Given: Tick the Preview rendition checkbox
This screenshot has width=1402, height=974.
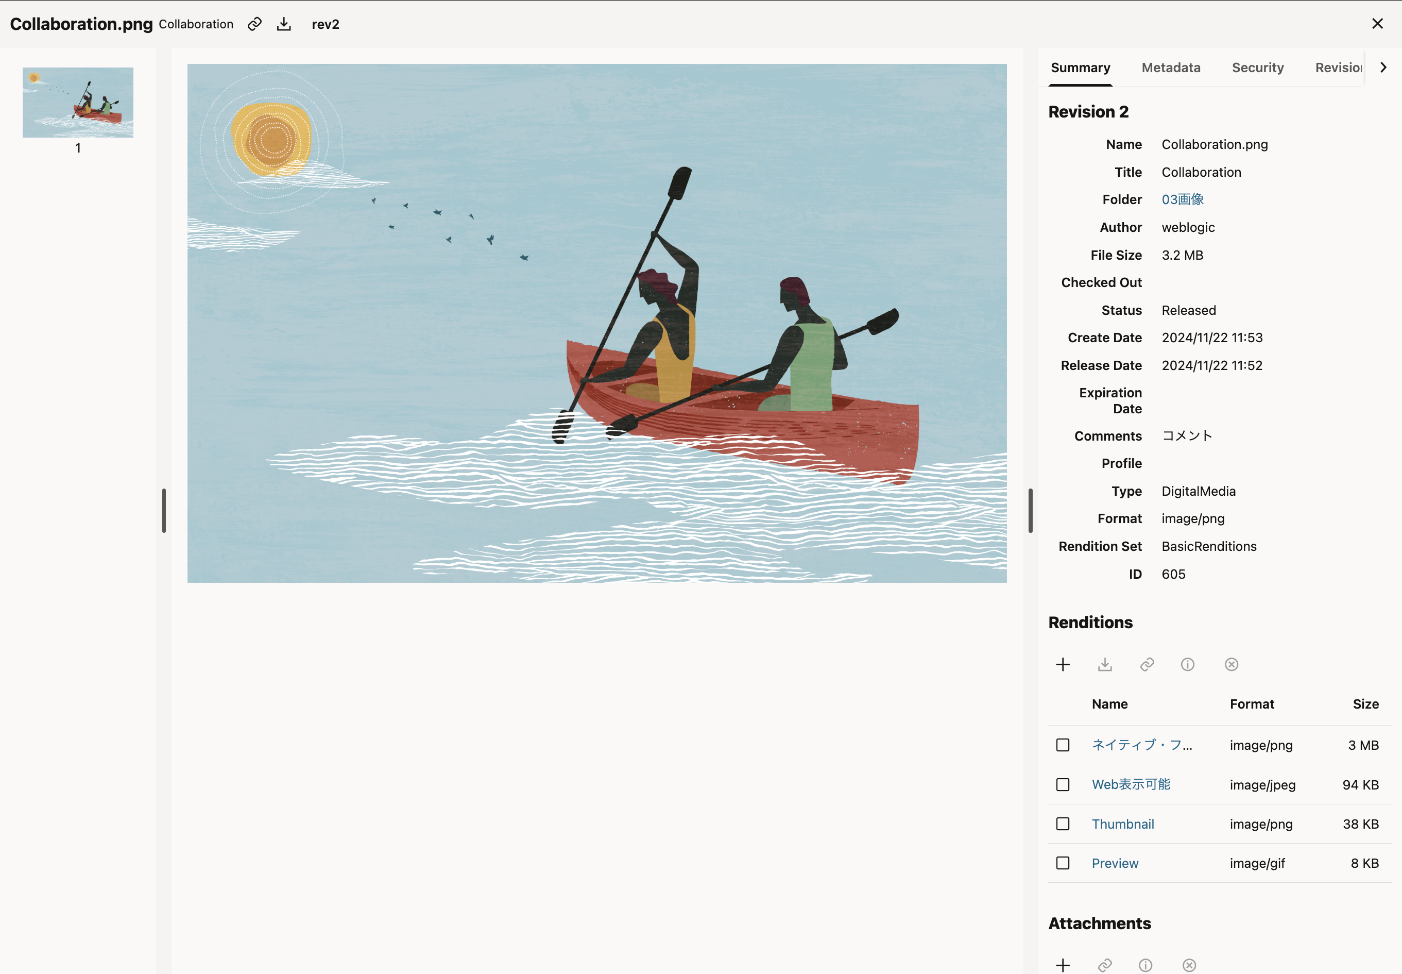Looking at the screenshot, I should click(1063, 863).
